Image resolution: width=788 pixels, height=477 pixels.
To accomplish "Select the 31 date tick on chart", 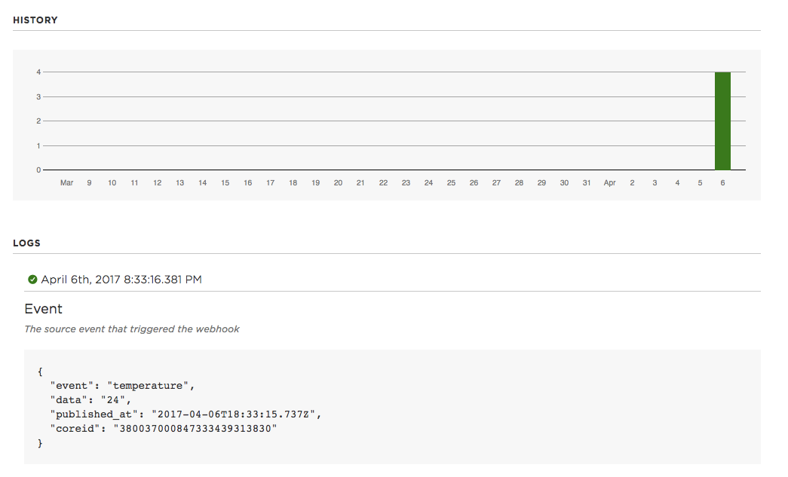I will 587,183.
